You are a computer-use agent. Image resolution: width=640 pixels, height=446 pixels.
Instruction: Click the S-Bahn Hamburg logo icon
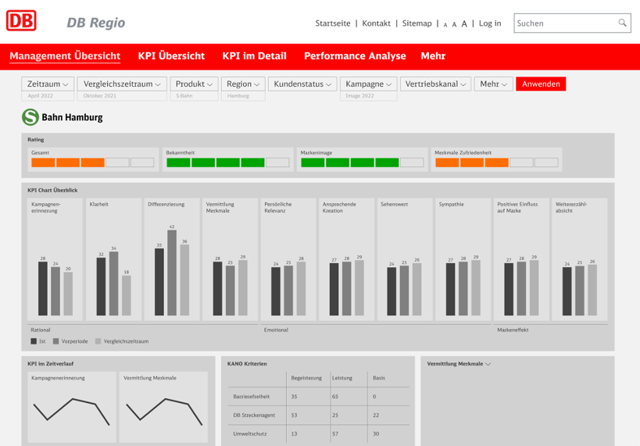pyautogui.click(x=30, y=117)
